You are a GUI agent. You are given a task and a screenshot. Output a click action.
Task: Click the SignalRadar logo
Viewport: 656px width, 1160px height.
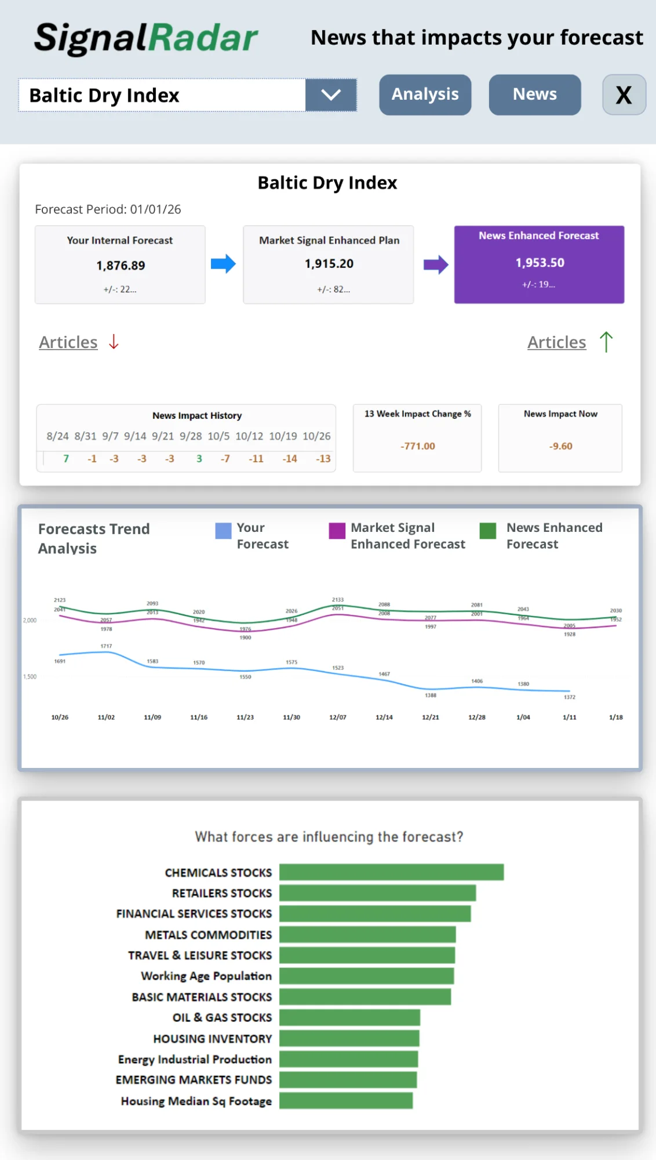coord(146,38)
